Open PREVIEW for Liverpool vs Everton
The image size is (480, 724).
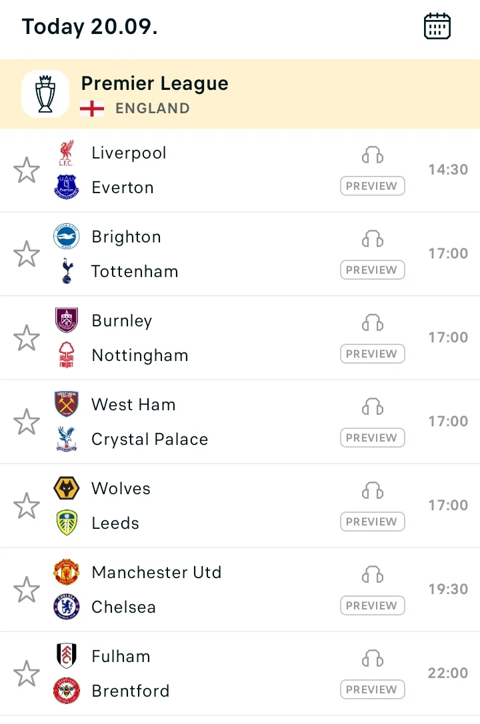click(373, 186)
